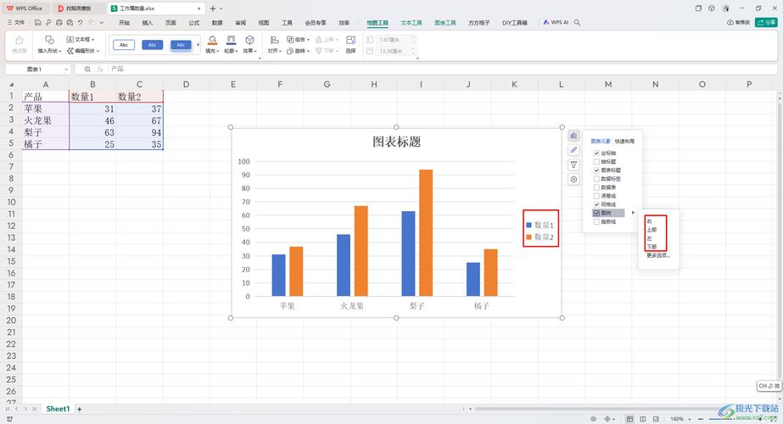783x424 pixels.
Task: Click the search magnifier in the ribbon tabs
Action: tap(577, 23)
